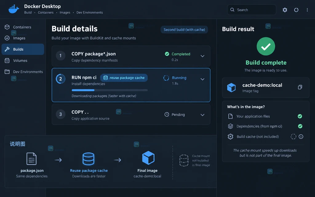Click step number 2 progress circle
315x197 pixels.
tap(61, 79)
